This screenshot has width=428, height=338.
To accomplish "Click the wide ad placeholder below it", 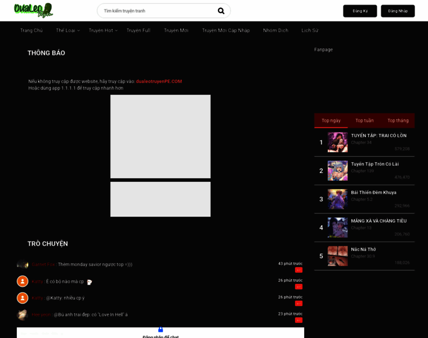I will pos(160,199).
